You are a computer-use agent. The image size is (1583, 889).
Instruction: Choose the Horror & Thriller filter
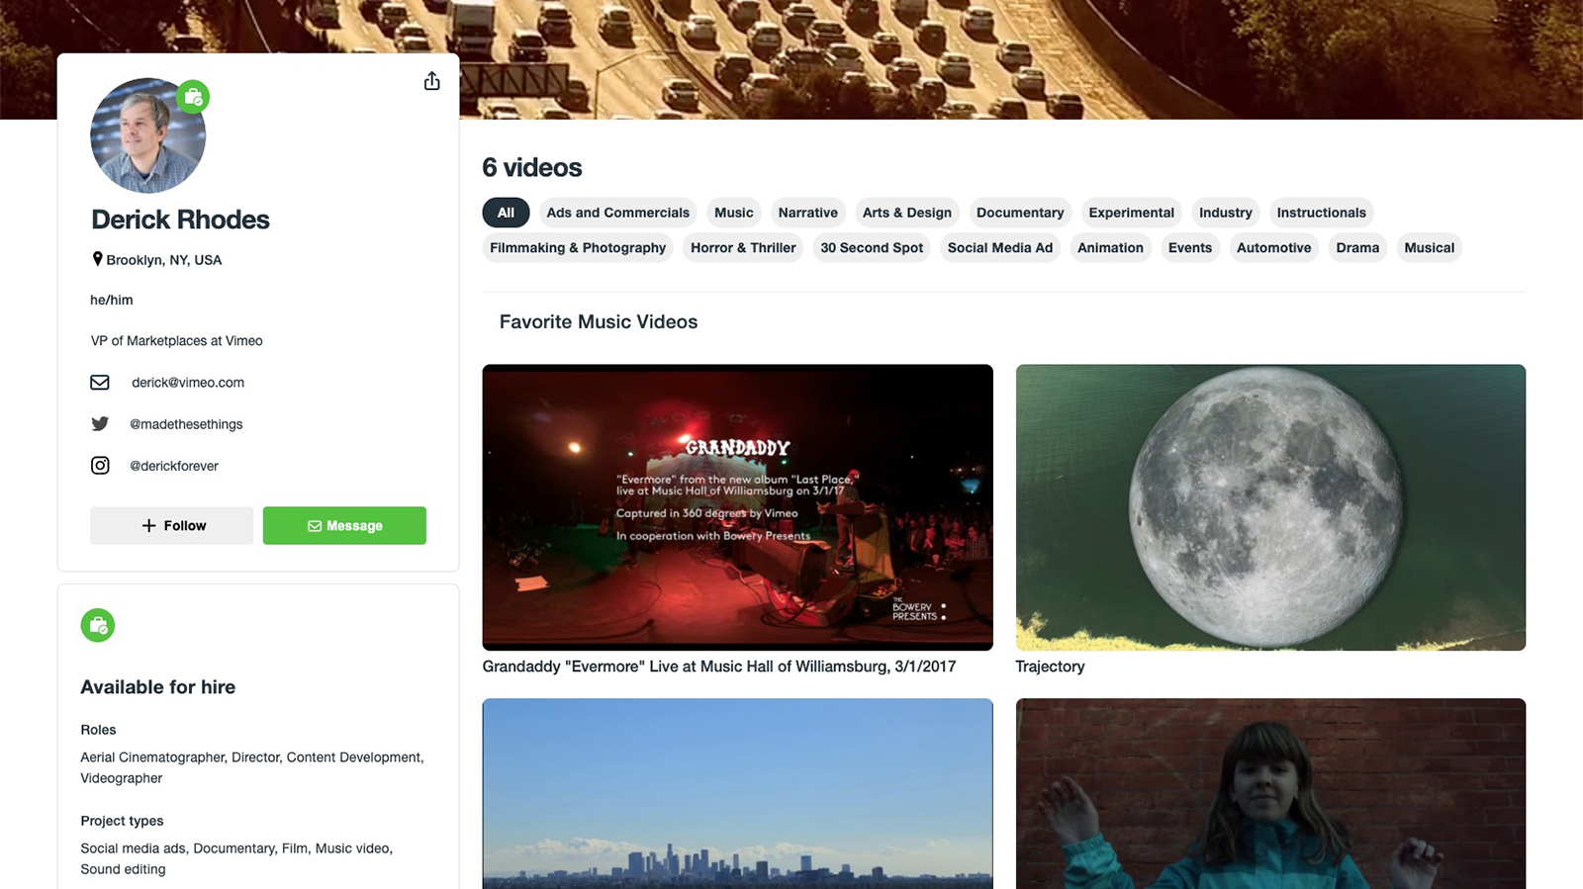743,248
